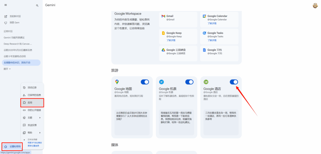Click the Google 云端硬盘 Drive icon

click(x=163, y=50)
